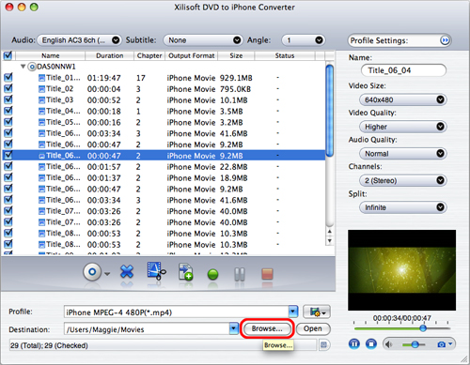Sort by the Output Format header
The width and height of the screenshot is (470, 365).
[x=192, y=55]
